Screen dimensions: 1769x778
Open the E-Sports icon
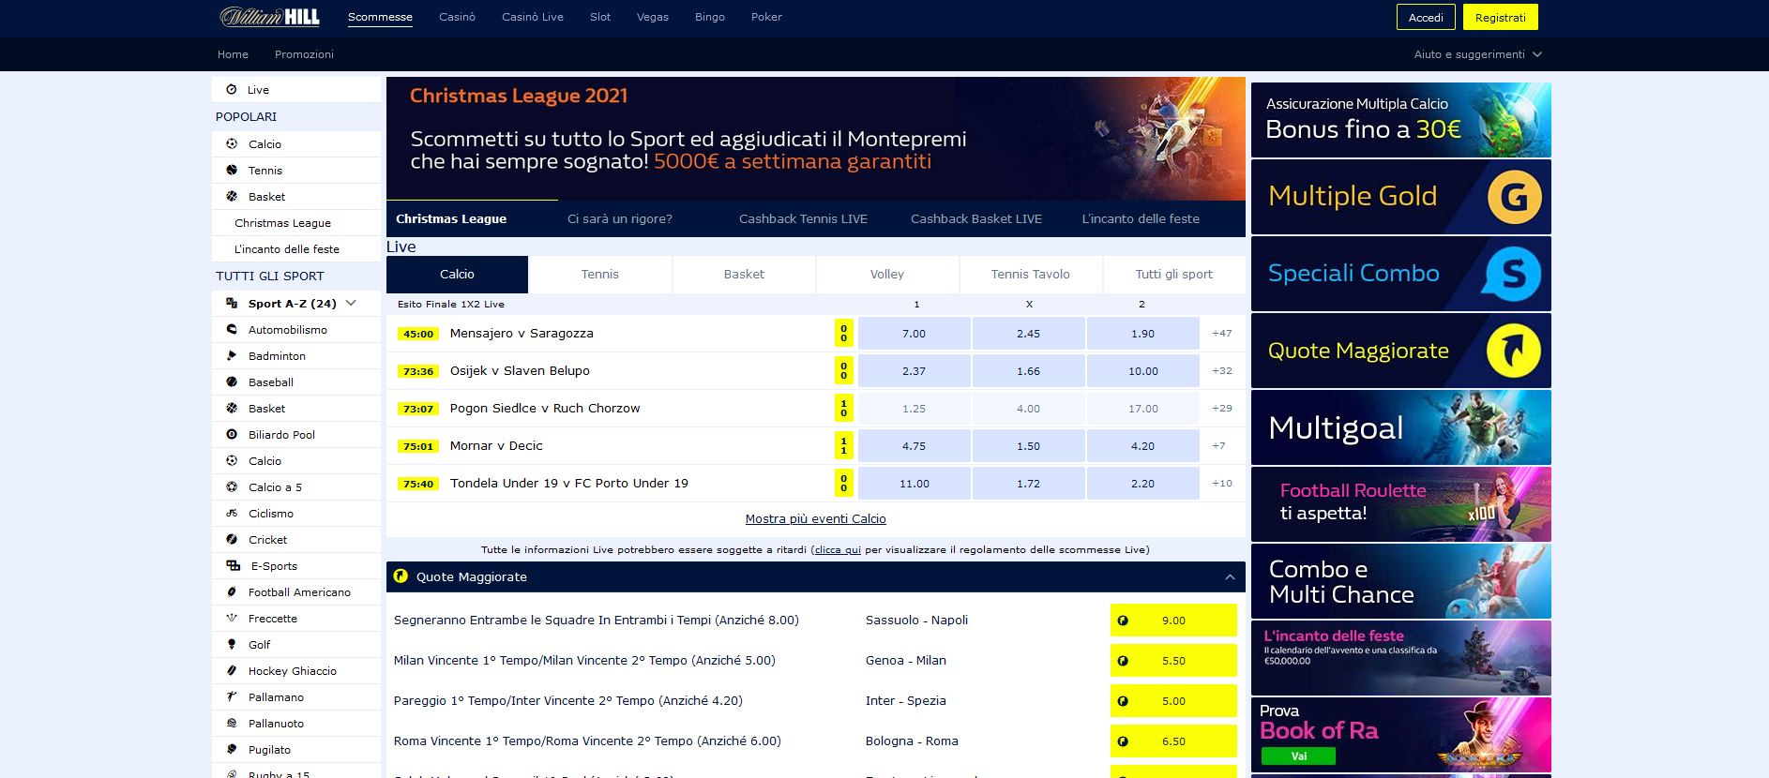[233, 565]
